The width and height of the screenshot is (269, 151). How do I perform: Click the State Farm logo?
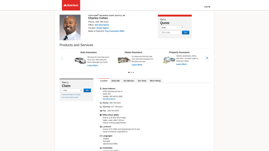71,5
